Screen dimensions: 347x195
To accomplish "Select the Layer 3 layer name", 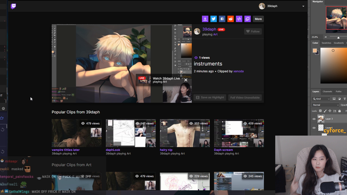I will [x=329, y=119].
